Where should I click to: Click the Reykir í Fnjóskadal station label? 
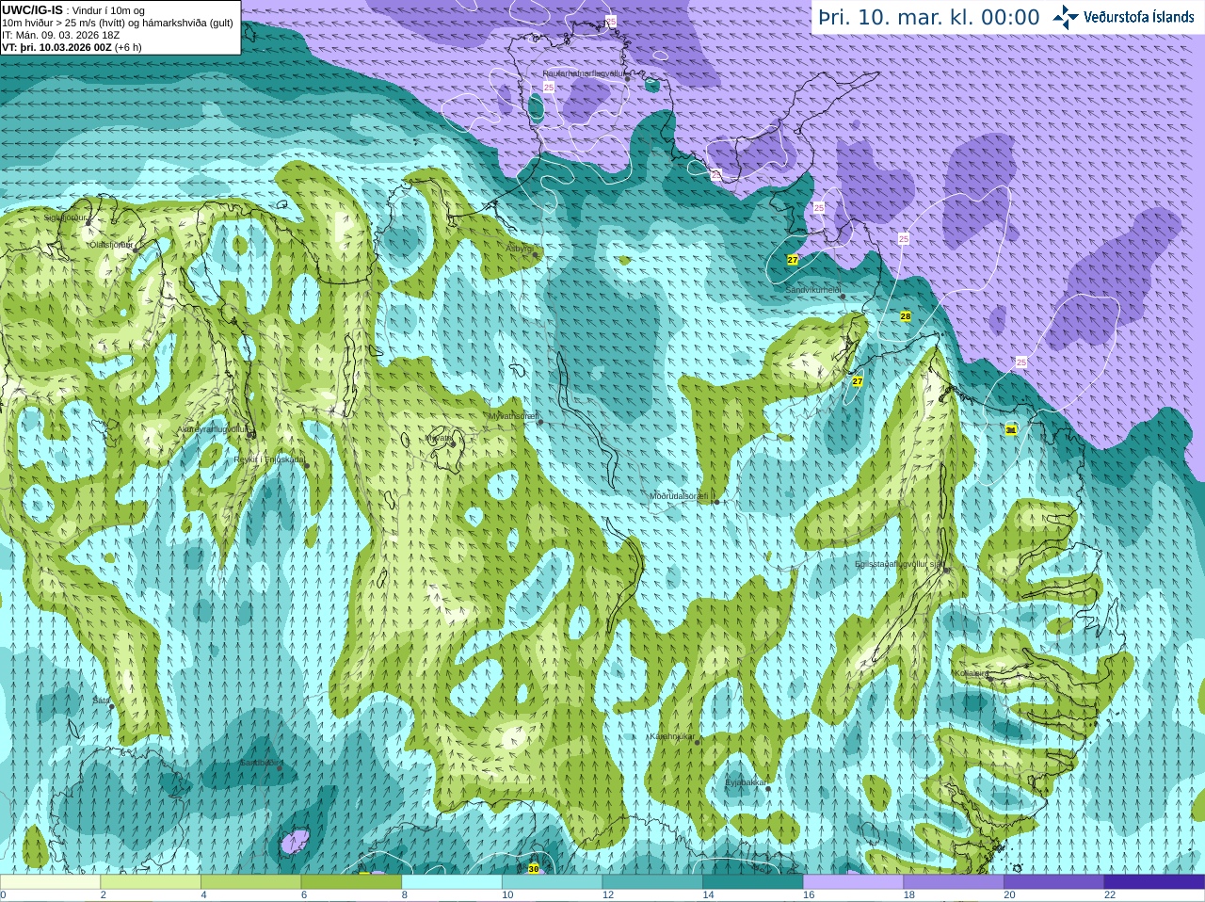(x=269, y=459)
